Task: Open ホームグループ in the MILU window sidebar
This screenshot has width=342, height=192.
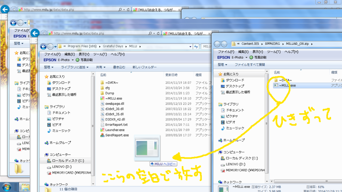Action: click(x=58, y=143)
